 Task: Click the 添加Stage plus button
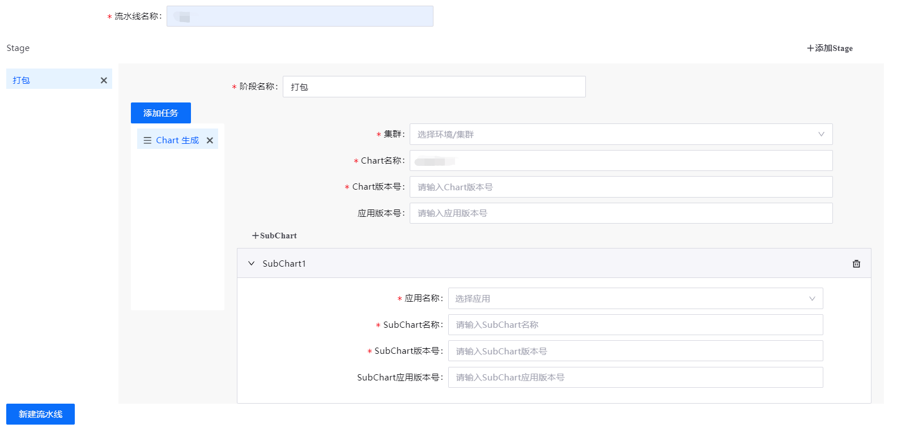830,48
